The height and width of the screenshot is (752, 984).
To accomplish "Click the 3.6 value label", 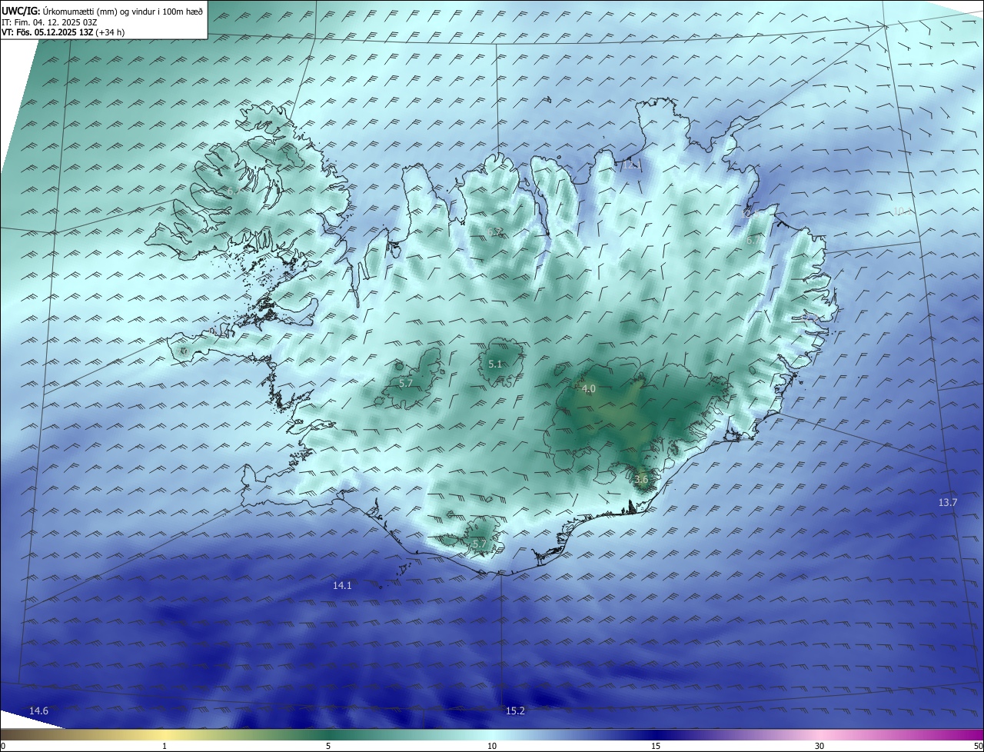I will click(x=641, y=480).
